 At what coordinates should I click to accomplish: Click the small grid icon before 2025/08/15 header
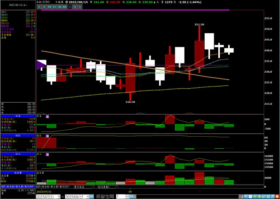67,2
